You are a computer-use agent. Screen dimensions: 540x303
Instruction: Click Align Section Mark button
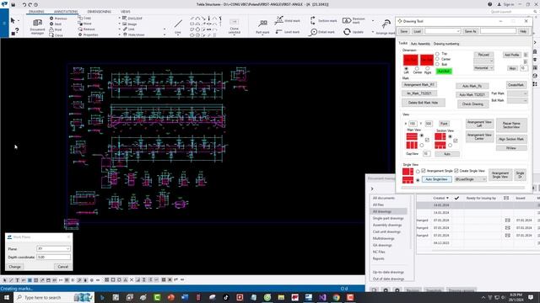coord(511,139)
